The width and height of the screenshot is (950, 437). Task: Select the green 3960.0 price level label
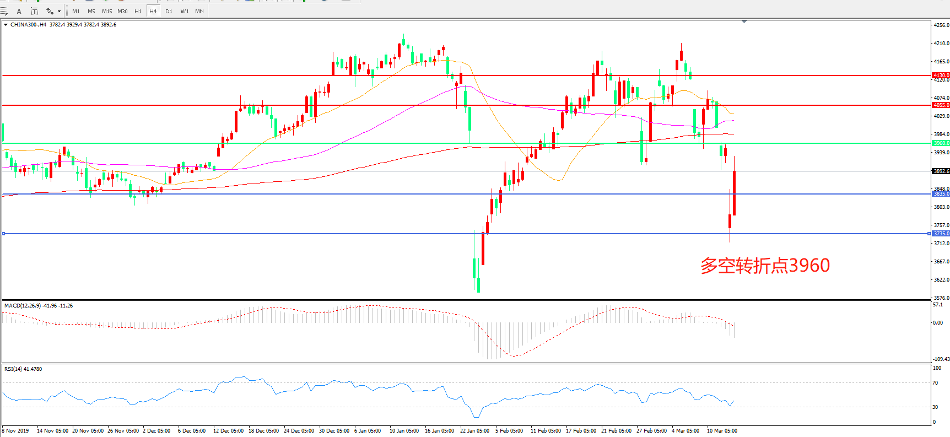pyautogui.click(x=941, y=143)
